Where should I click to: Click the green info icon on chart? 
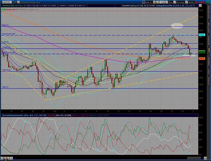coord(3,9)
